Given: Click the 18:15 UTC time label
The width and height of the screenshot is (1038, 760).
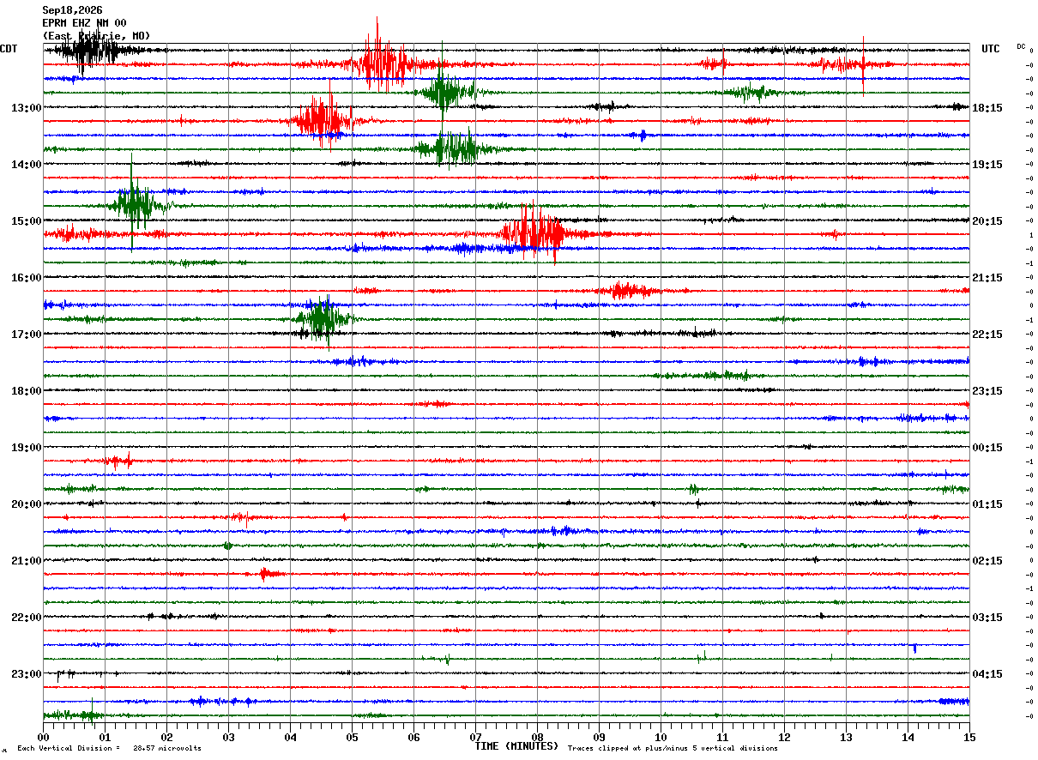Looking at the screenshot, I should 987,108.
